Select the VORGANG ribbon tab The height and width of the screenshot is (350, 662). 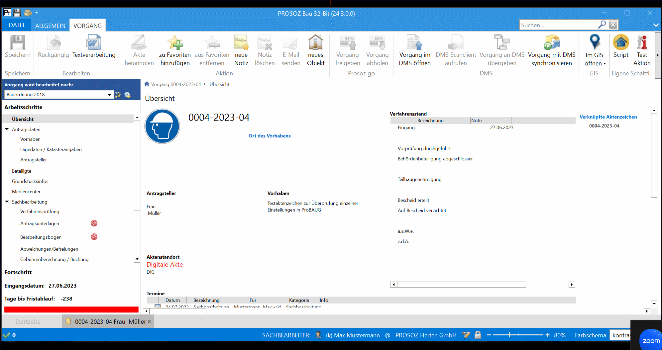(x=88, y=26)
